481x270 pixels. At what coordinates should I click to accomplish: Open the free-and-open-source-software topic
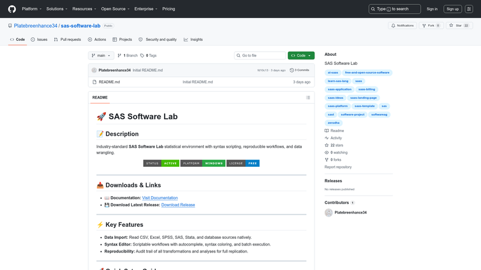[367, 73]
